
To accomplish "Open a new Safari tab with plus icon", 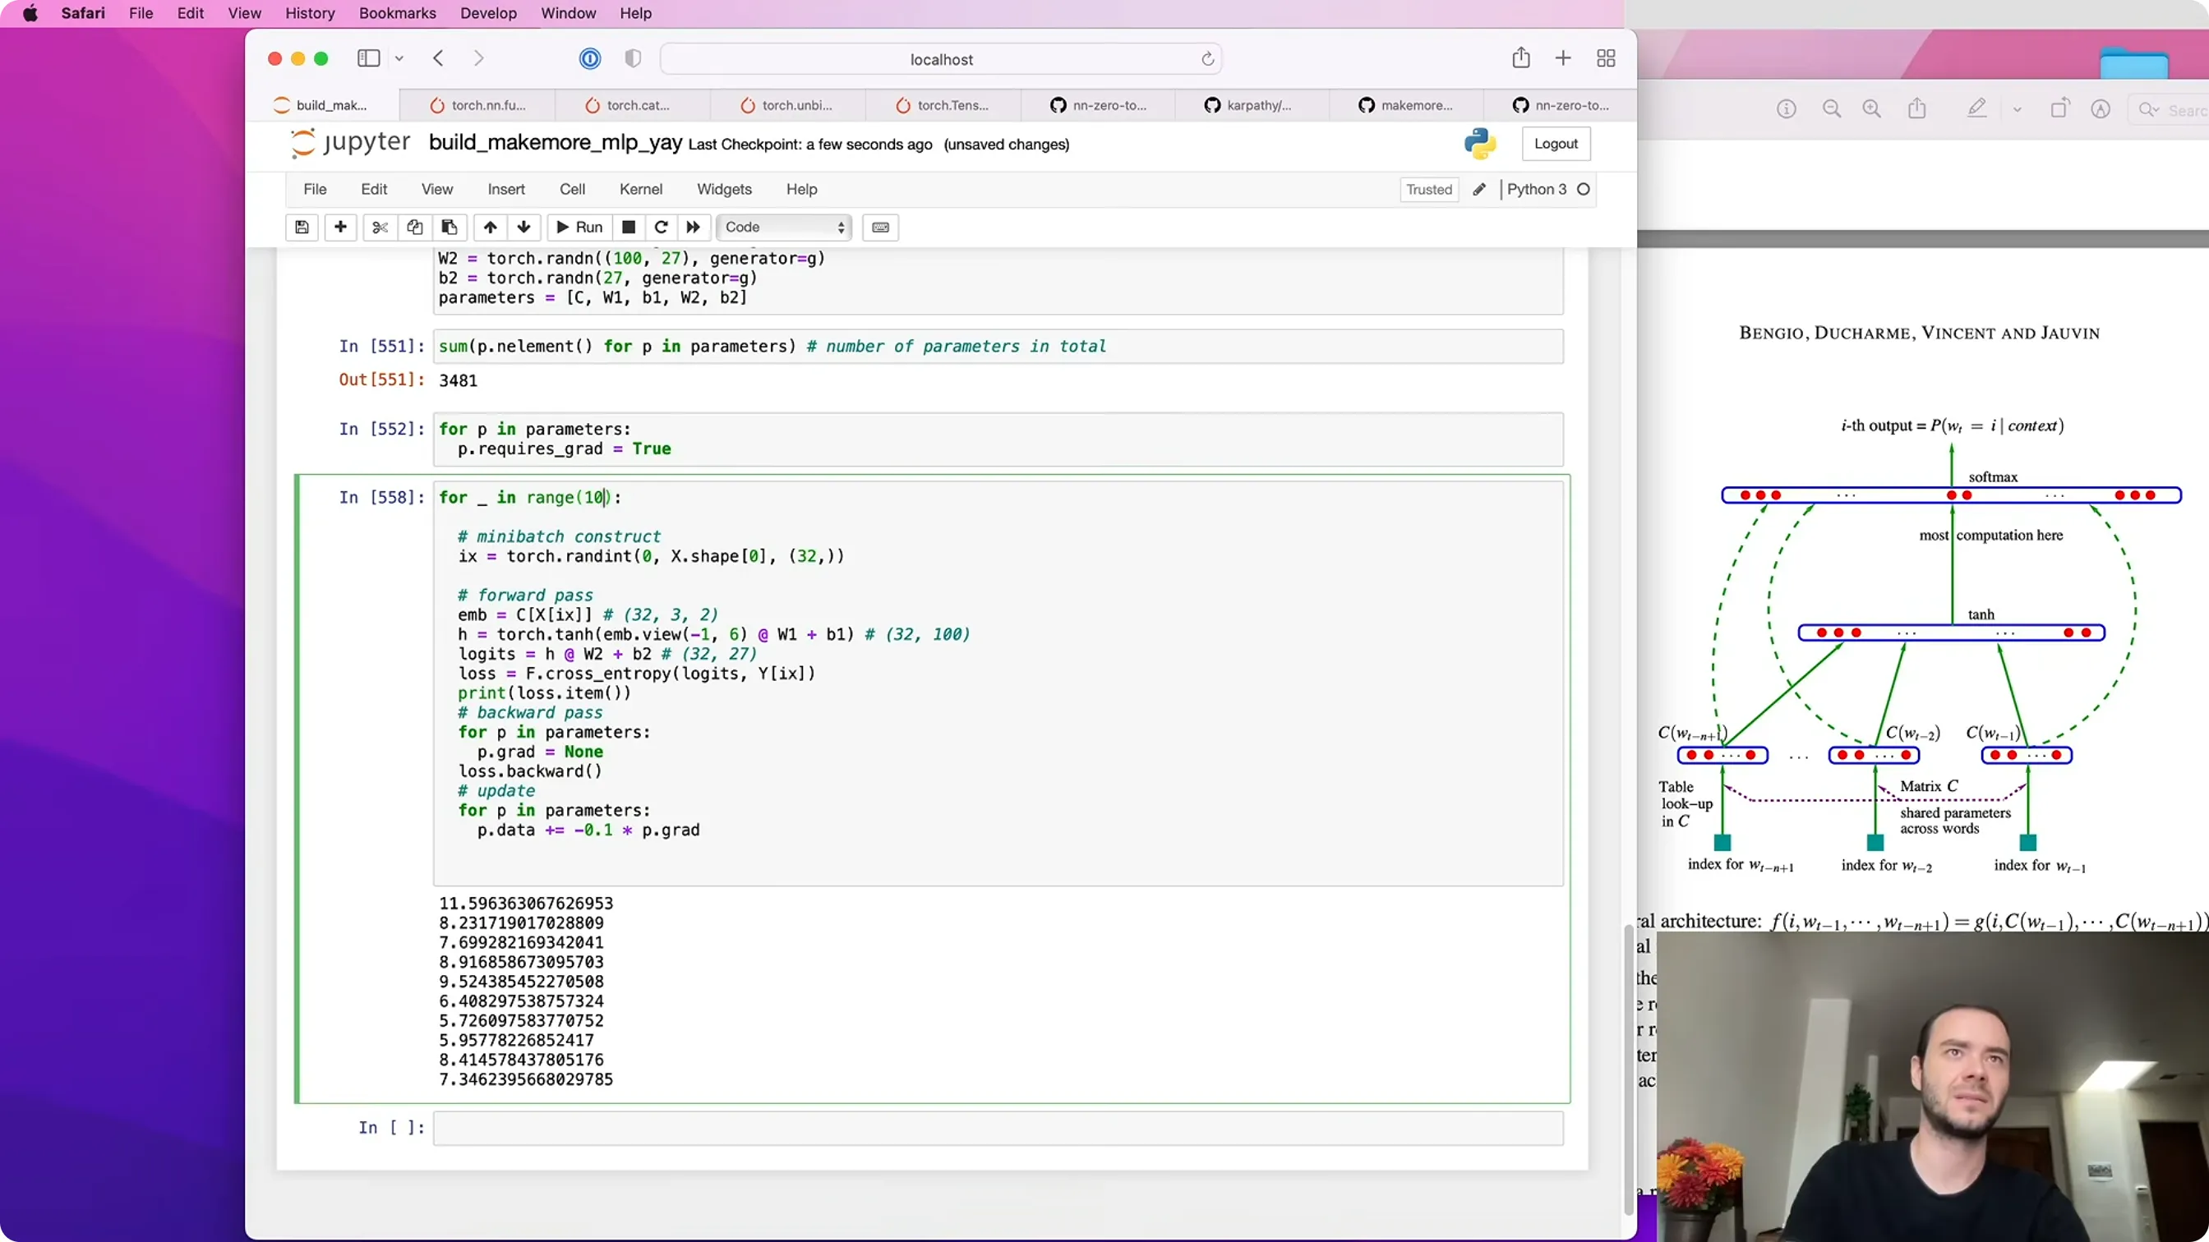I will coord(1563,58).
